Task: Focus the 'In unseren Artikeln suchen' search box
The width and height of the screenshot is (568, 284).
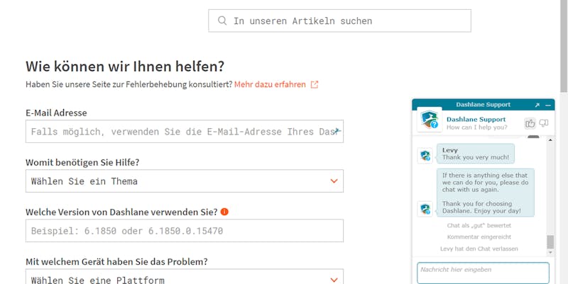Action: tap(339, 21)
